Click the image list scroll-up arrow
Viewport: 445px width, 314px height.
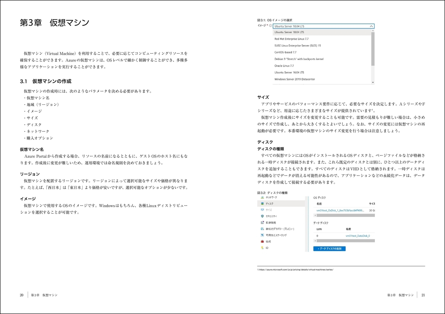coord(373,30)
